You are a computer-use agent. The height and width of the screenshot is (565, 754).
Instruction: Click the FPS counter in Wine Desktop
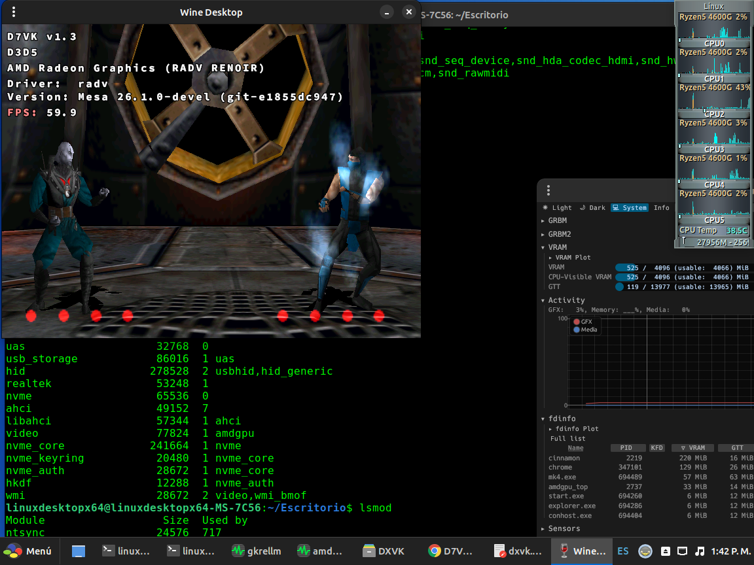(42, 112)
